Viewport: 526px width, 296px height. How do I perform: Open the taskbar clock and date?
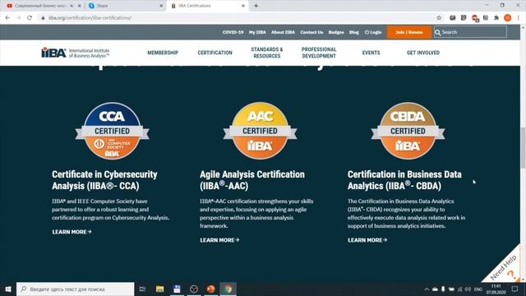[496, 289]
